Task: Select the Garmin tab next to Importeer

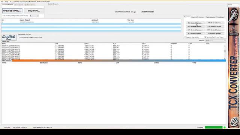Action: tap(19, 5)
